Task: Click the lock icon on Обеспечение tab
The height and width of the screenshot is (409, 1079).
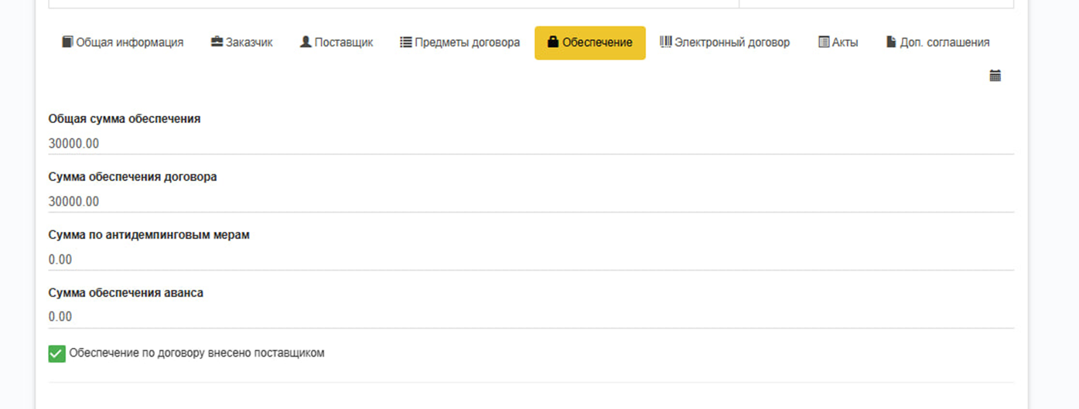Action: [552, 43]
